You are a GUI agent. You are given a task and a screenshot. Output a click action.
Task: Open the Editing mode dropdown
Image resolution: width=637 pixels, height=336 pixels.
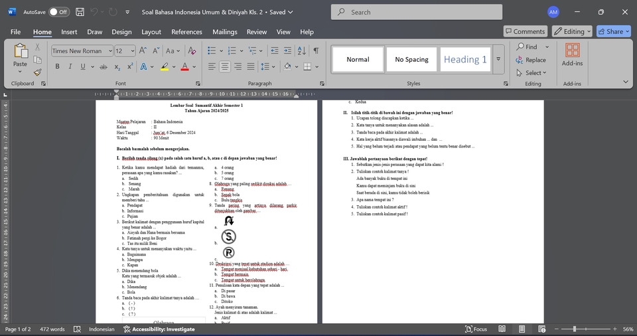(x=573, y=31)
